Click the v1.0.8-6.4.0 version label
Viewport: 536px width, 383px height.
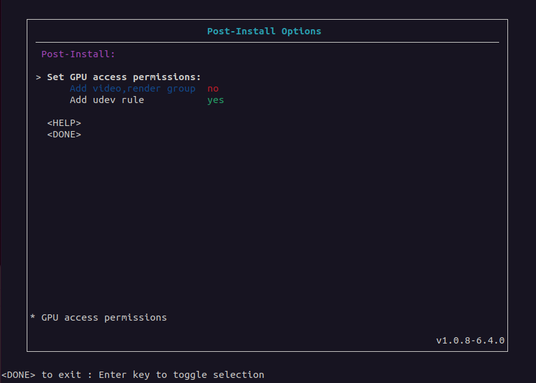(470, 340)
